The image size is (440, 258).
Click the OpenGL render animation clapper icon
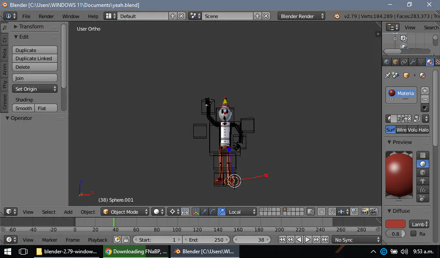(373, 211)
